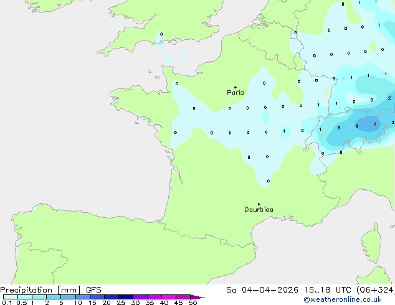
Task: Click the 0.1 legend scale label
Action: tap(7, 303)
